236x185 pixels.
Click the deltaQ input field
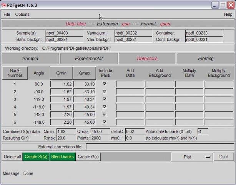[135, 131]
